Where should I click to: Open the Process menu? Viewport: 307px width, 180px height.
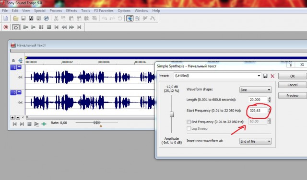56,11
